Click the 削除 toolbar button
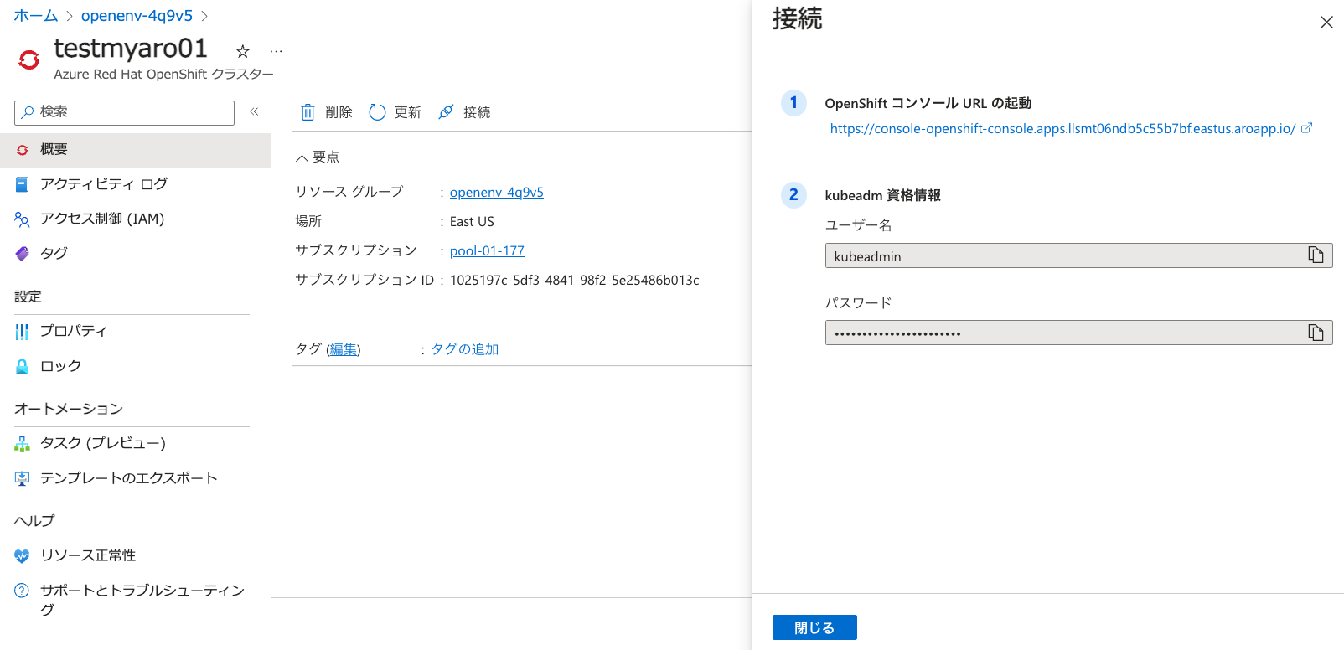Image resolution: width=1344 pixels, height=650 pixels. click(327, 112)
